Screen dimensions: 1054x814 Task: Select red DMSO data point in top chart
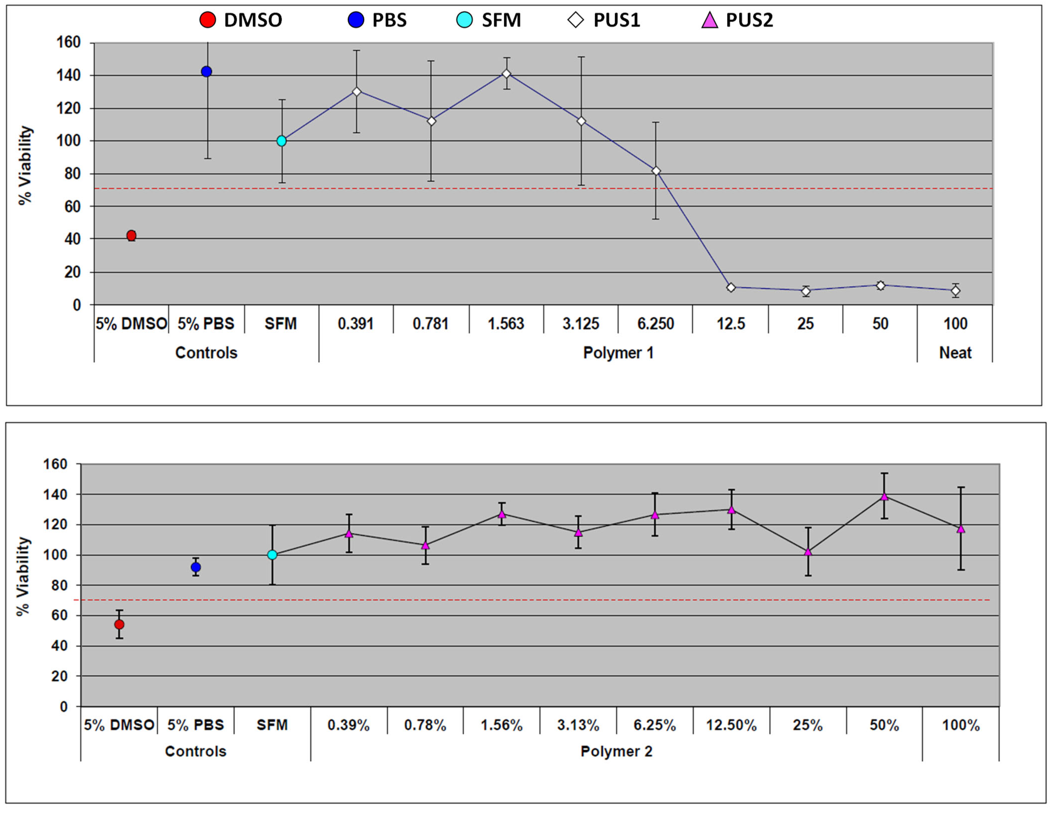point(131,235)
